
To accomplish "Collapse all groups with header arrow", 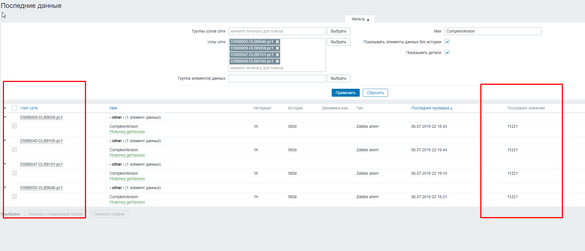I will pos(5,108).
